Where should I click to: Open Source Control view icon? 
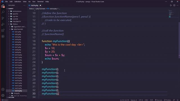pos(3,18)
